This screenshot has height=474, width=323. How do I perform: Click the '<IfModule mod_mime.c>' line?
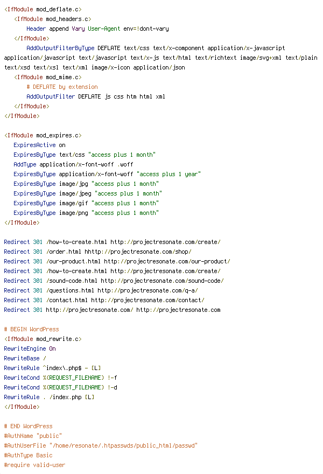coord(48,77)
